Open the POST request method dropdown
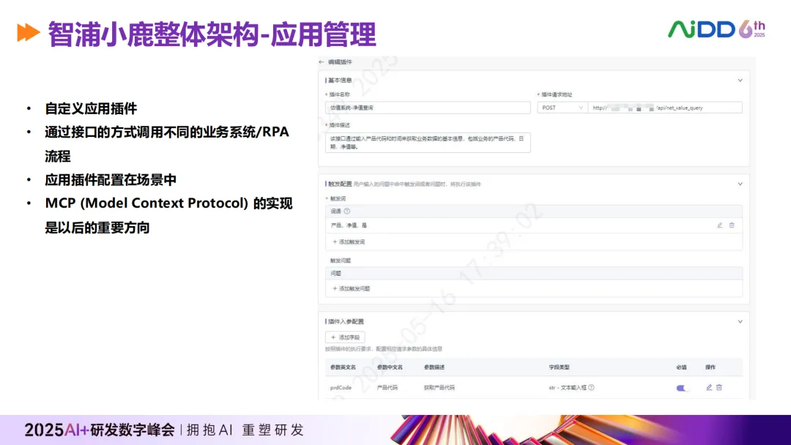 coord(562,108)
